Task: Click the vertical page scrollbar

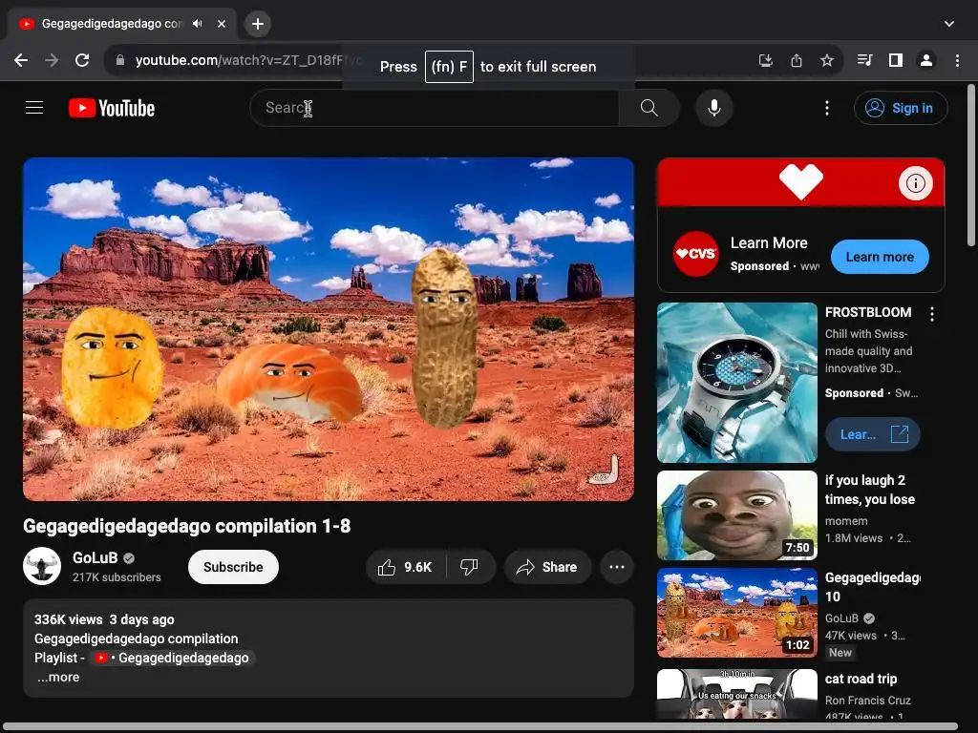Action: click(971, 165)
